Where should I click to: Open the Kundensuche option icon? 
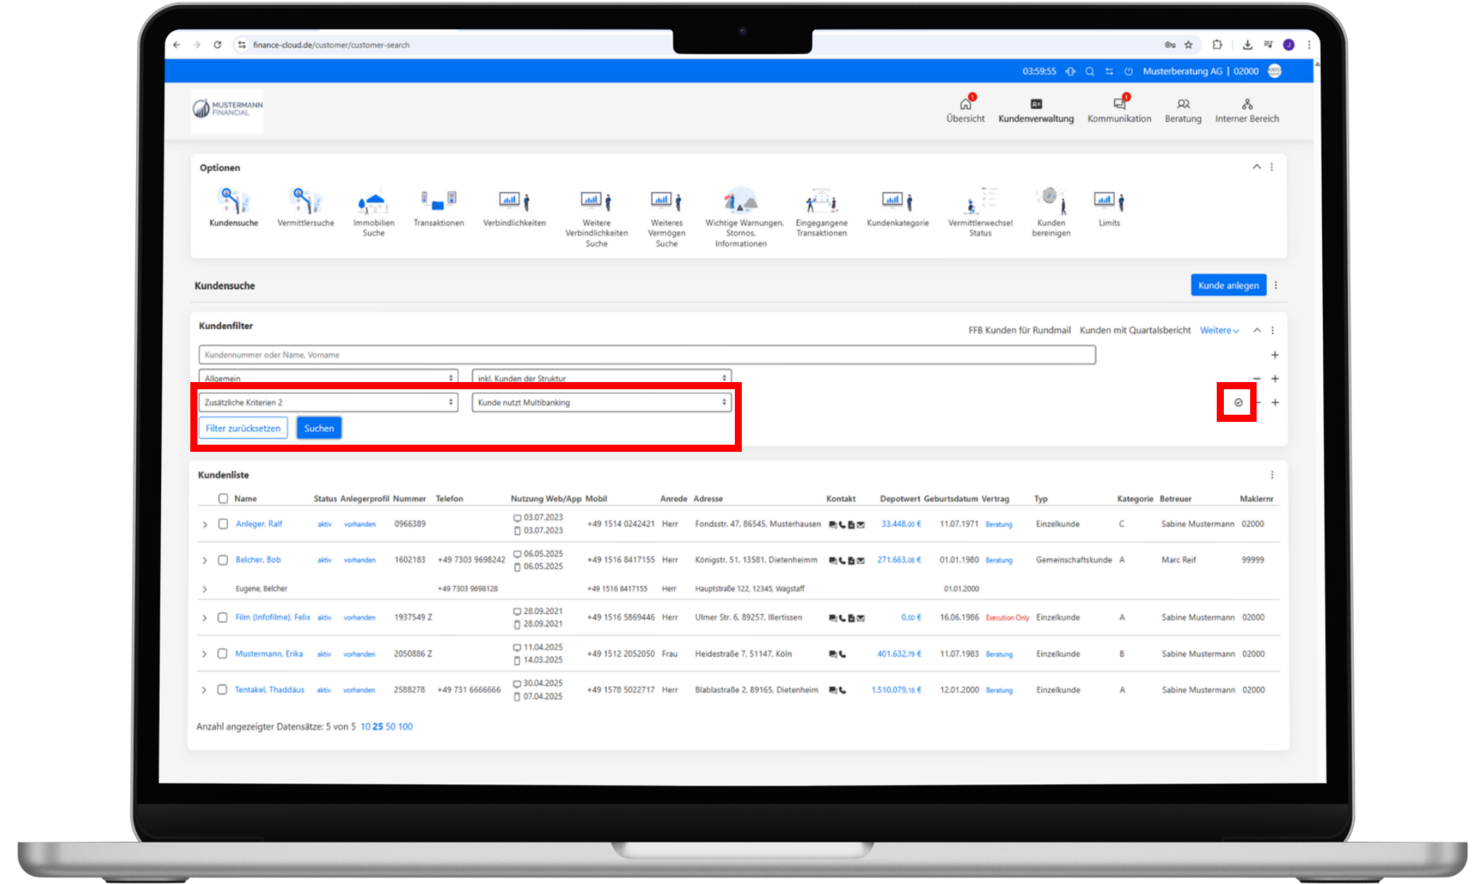point(234,202)
